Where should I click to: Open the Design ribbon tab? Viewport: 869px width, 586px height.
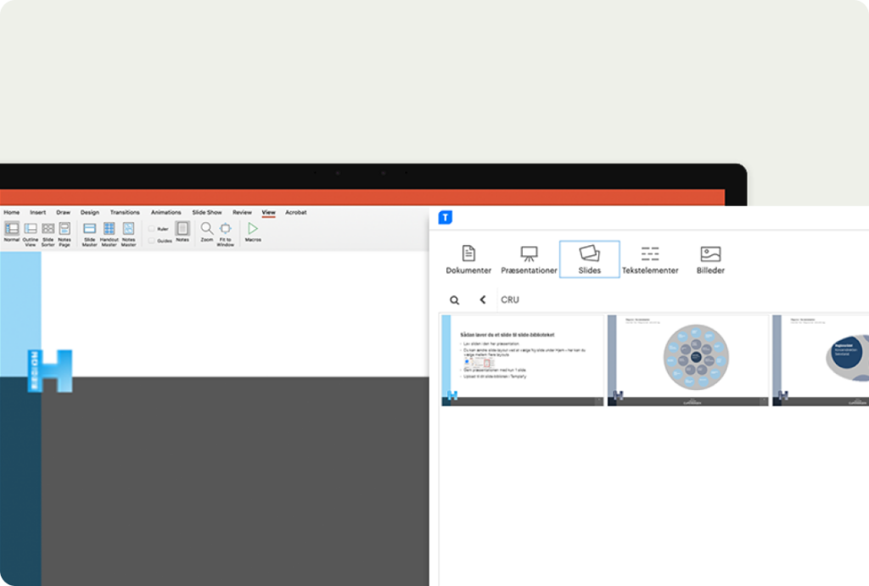point(90,212)
